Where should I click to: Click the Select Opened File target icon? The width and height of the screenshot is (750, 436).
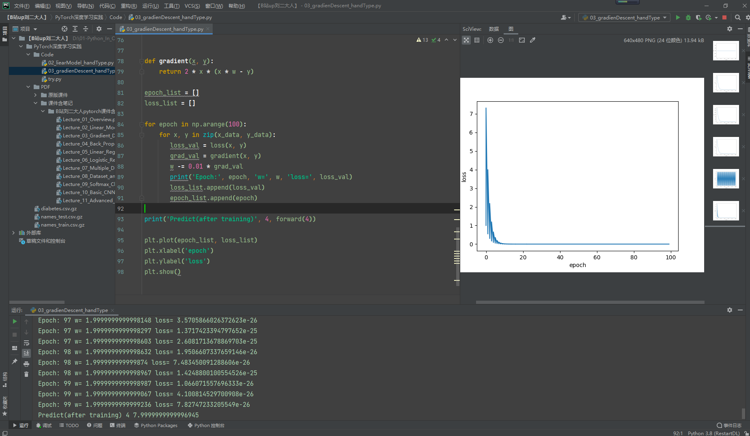65,29
